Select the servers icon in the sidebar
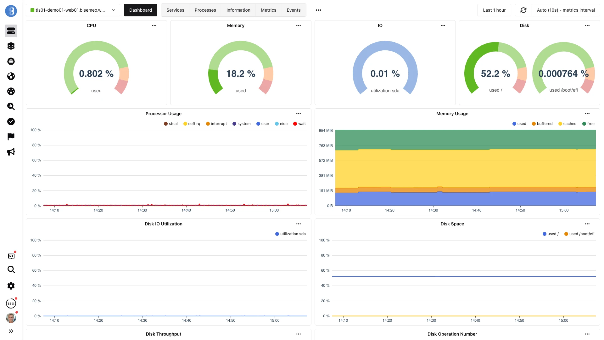Screen dimensions: 604x340 coord(11,31)
